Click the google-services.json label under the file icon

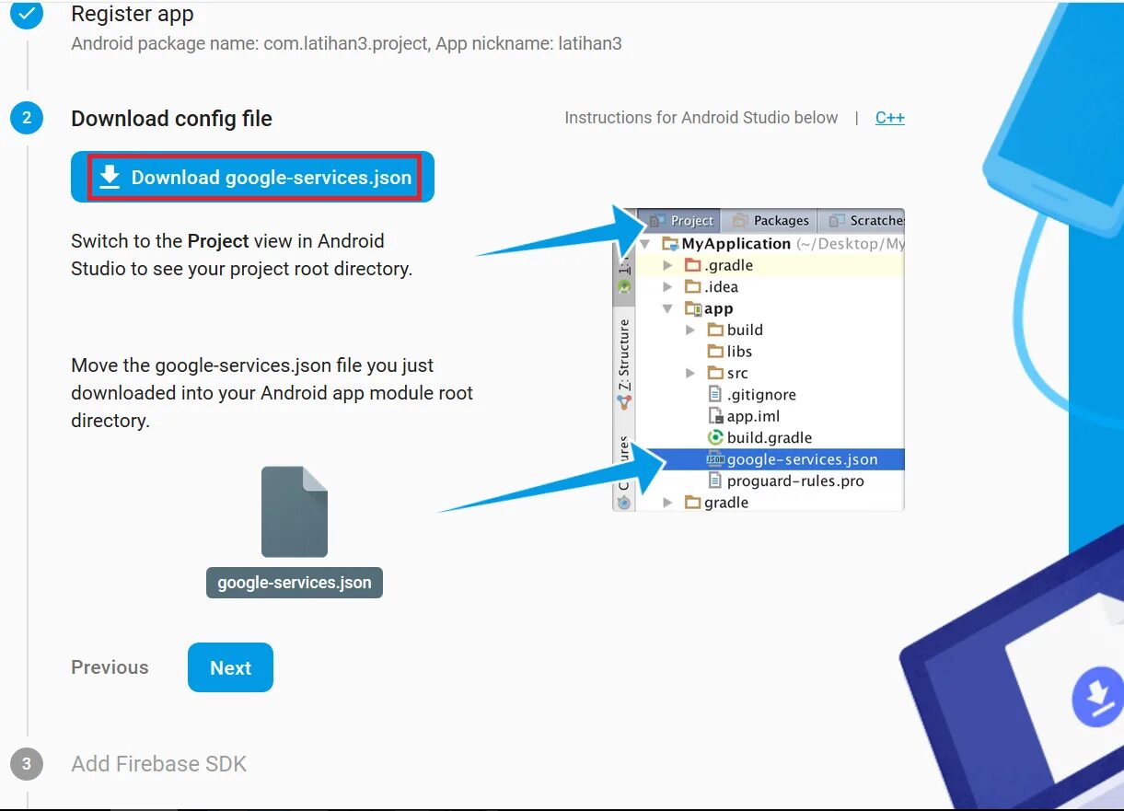click(295, 583)
